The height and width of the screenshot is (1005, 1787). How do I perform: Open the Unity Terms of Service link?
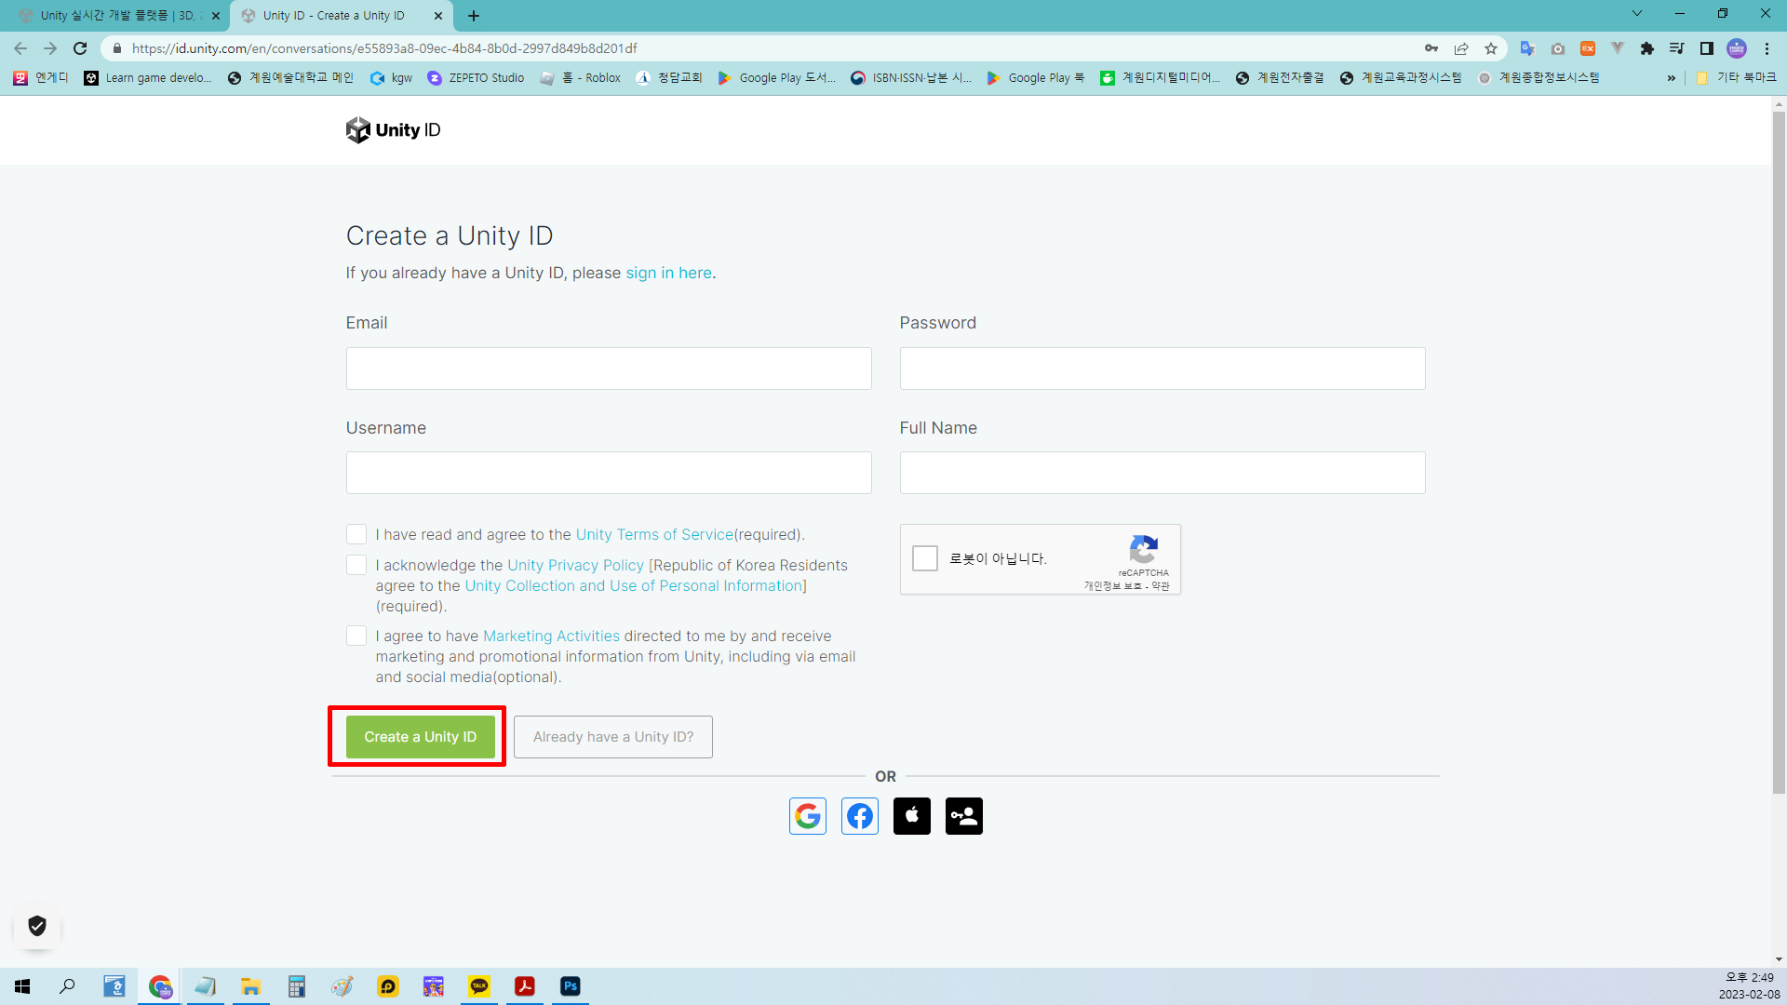tap(654, 534)
